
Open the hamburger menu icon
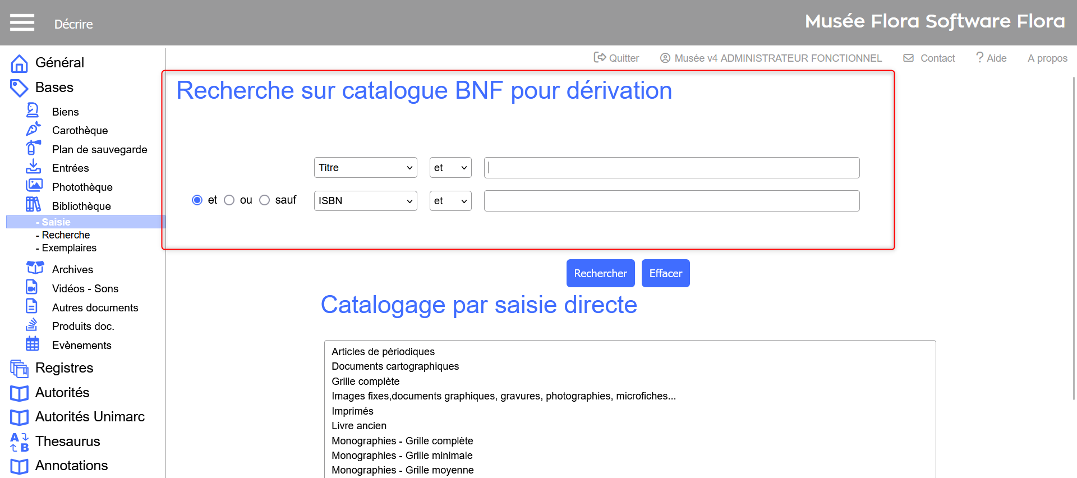coord(22,22)
